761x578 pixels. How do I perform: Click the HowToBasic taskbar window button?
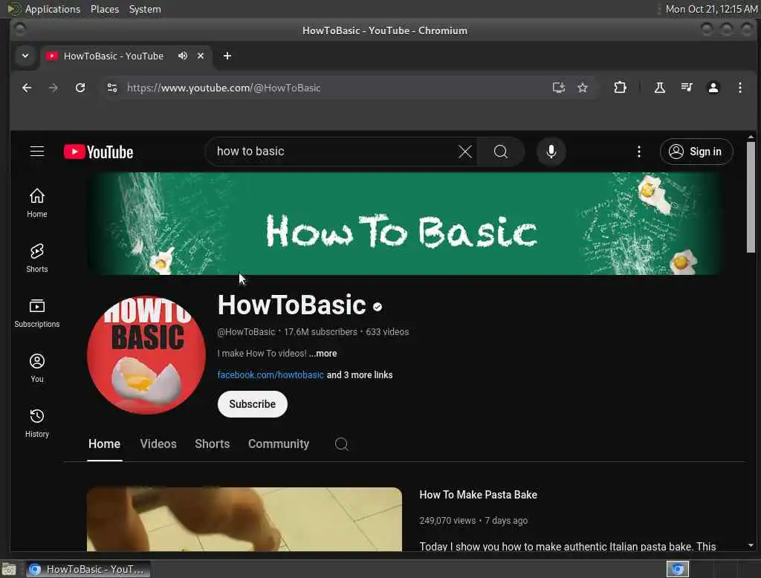(88, 569)
